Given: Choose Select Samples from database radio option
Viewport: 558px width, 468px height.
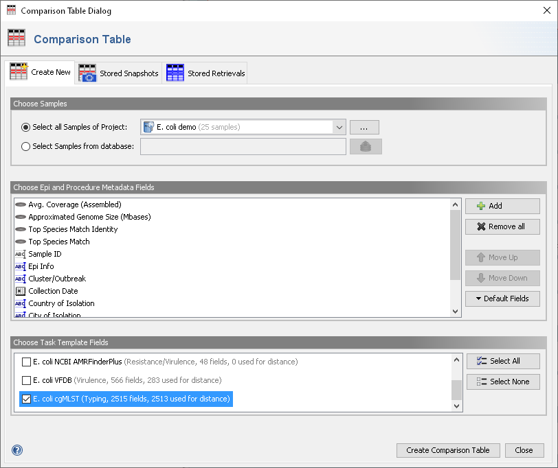Looking at the screenshot, I should click(26, 146).
